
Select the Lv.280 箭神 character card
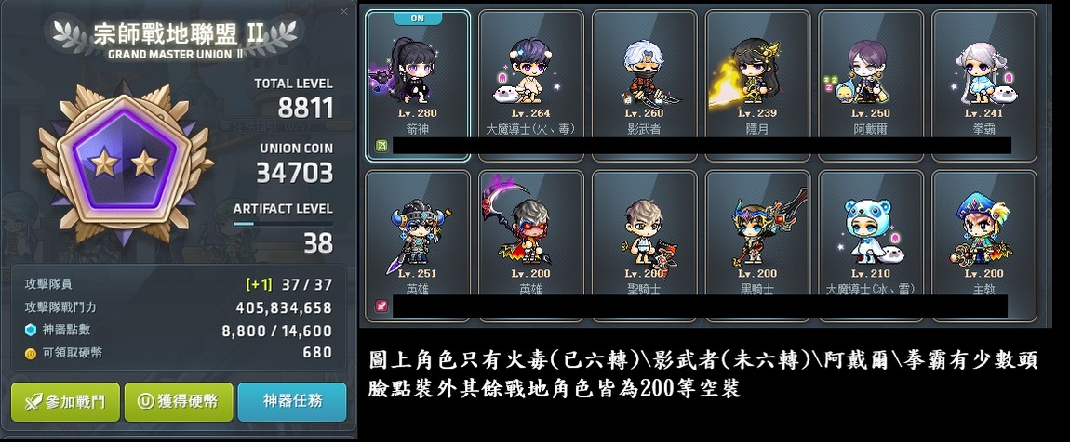[x=418, y=85]
